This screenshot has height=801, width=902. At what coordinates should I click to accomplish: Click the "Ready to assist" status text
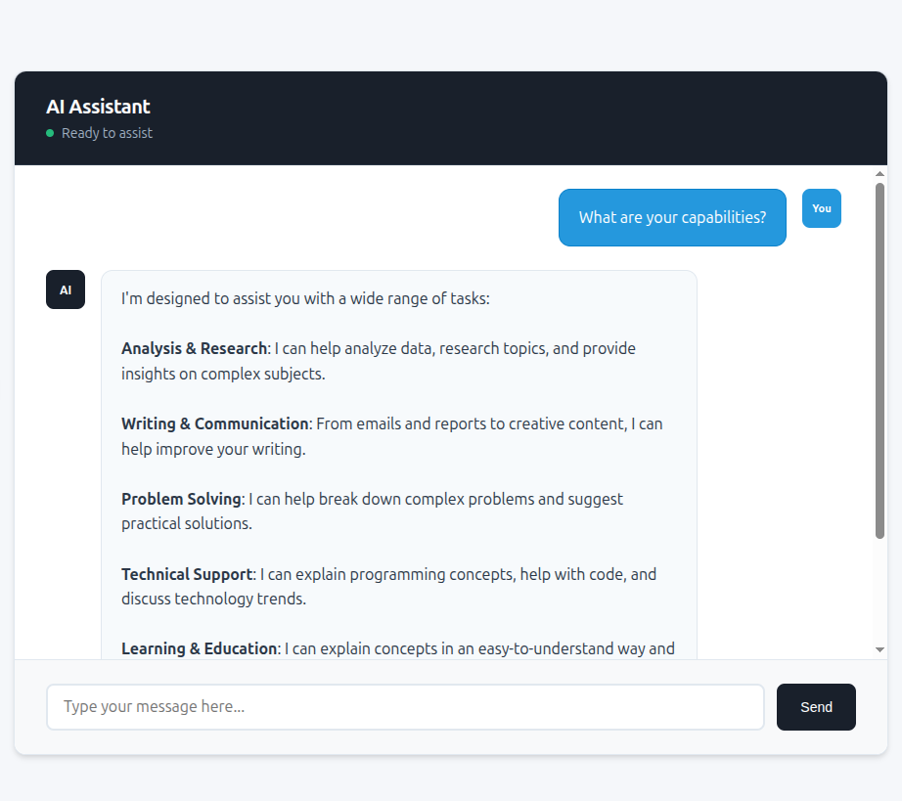(107, 133)
